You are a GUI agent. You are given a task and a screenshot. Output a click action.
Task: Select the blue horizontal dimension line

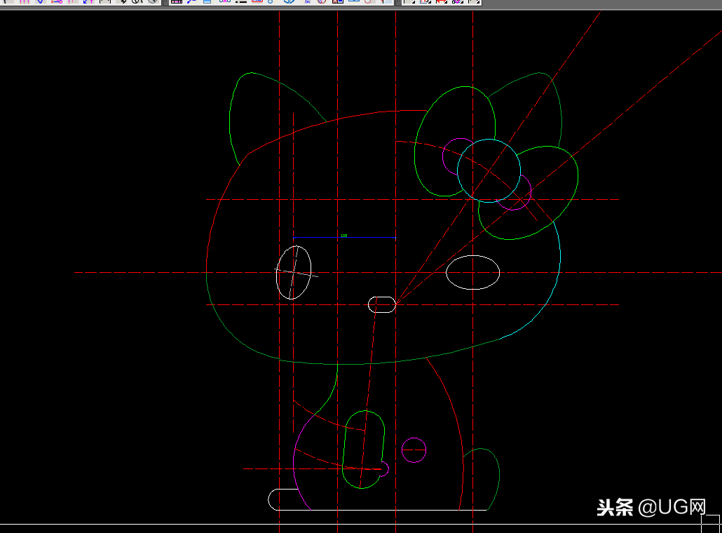point(344,238)
